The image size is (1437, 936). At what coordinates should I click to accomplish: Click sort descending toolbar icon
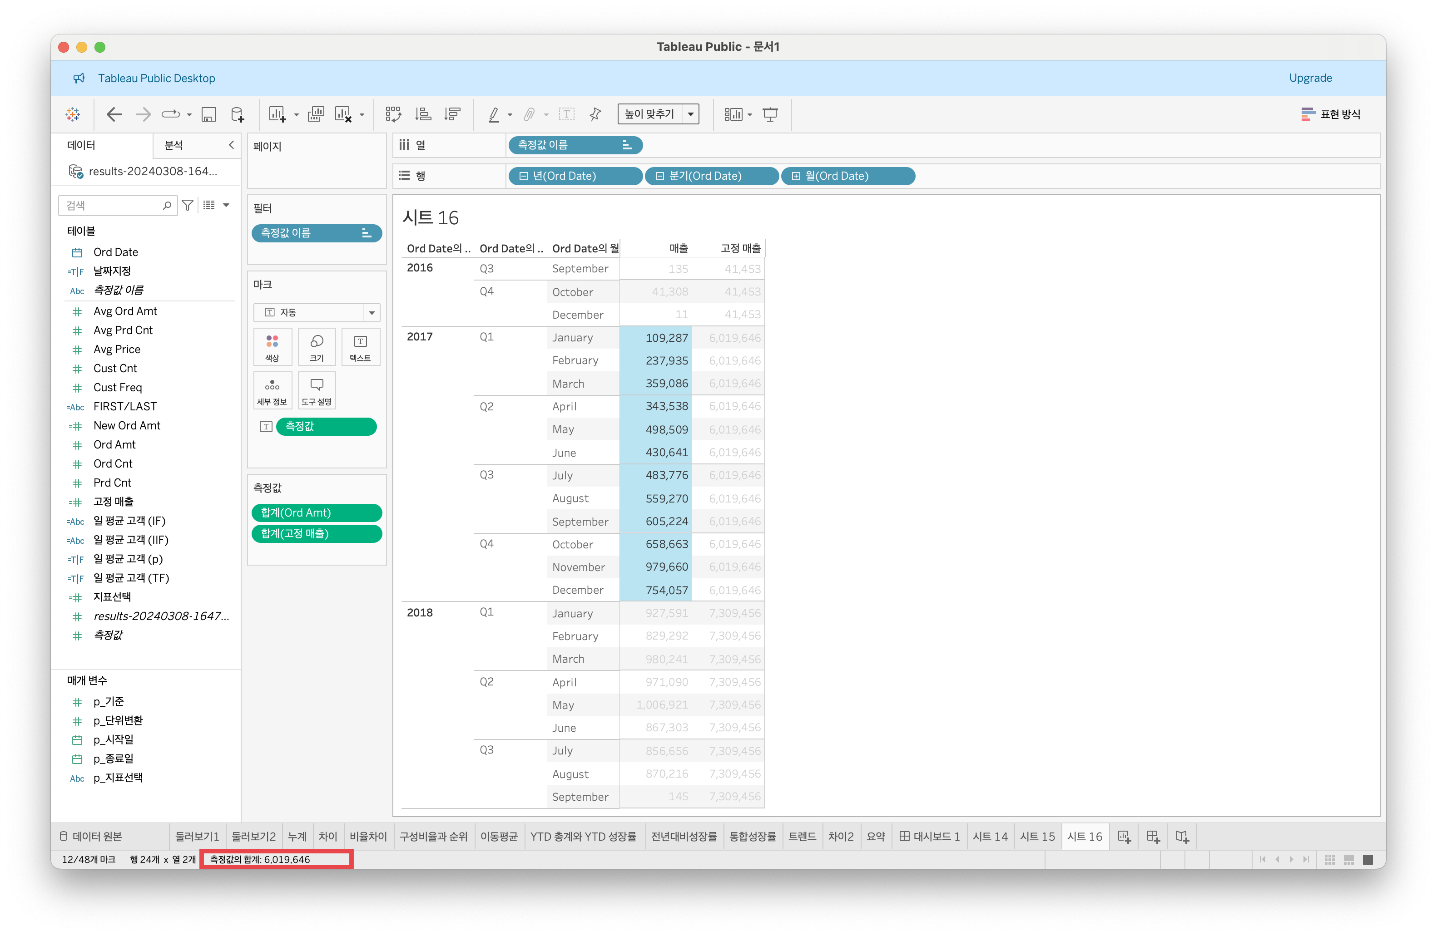(x=452, y=114)
